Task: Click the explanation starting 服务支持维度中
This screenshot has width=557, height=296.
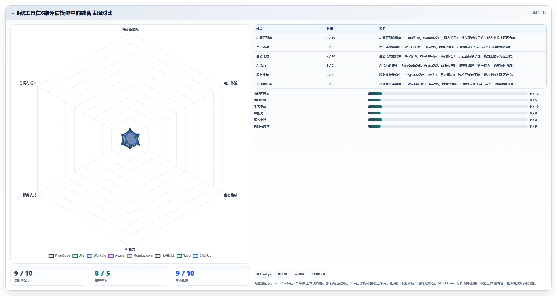Action: 446,75
